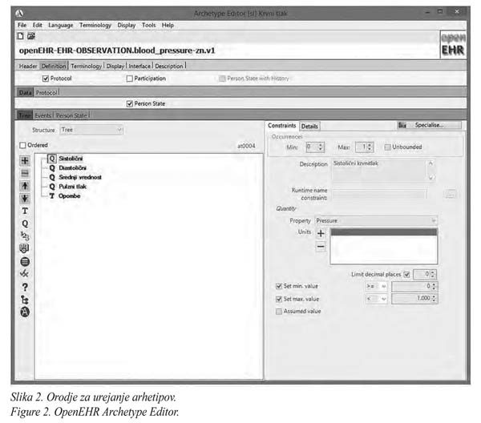The height and width of the screenshot is (423, 481).
Task: Enable the Ordered checkbox
Action: (22, 145)
